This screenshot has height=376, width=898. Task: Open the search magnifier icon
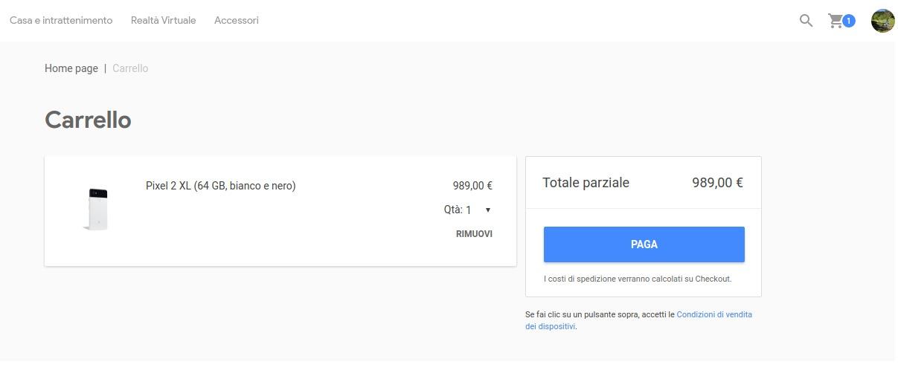pyautogui.click(x=806, y=21)
